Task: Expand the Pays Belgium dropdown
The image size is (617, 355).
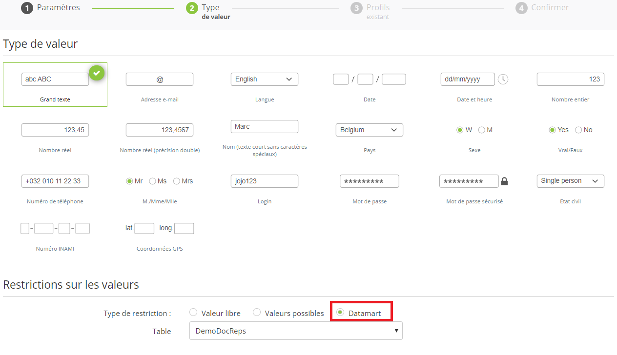Action: pos(369,130)
